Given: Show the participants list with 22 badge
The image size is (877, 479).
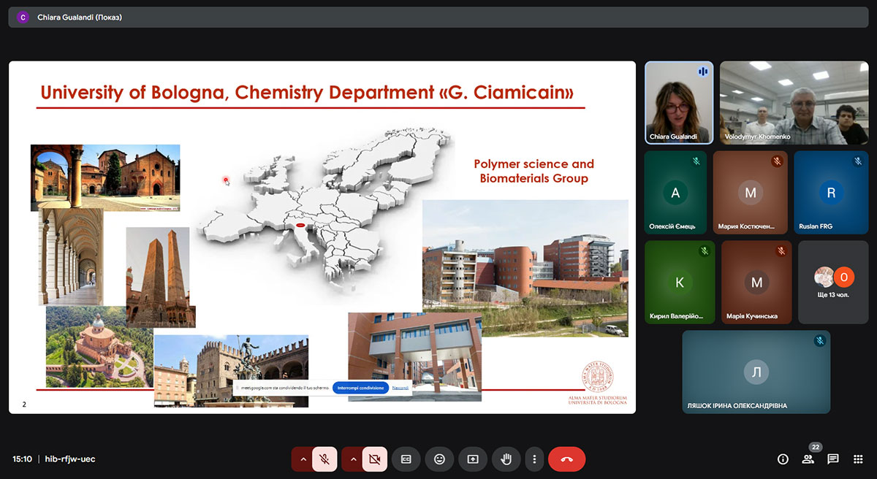Looking at the screenshot, I should pos(808,459).
